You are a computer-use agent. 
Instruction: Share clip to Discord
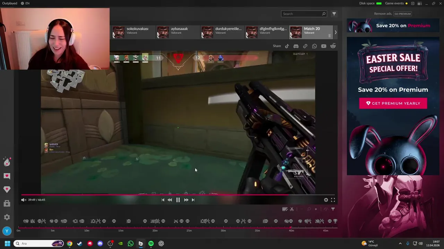[x=296, y=46]
